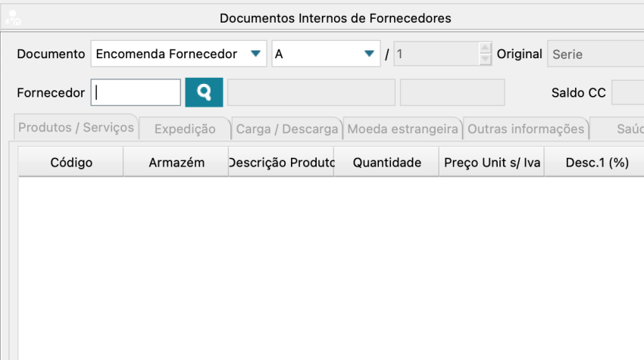
Task: Click the Desc.1 (%) column header
Action: pos(597,163)
